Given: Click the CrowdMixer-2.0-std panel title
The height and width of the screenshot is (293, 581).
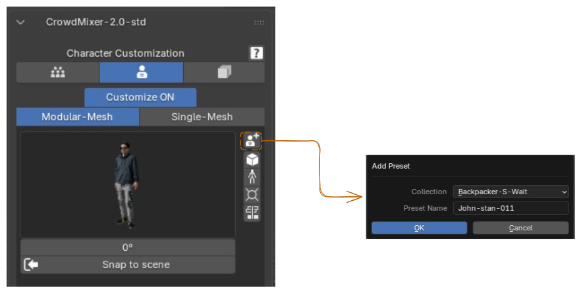Looking at the screenshot, I should [96, 22].
